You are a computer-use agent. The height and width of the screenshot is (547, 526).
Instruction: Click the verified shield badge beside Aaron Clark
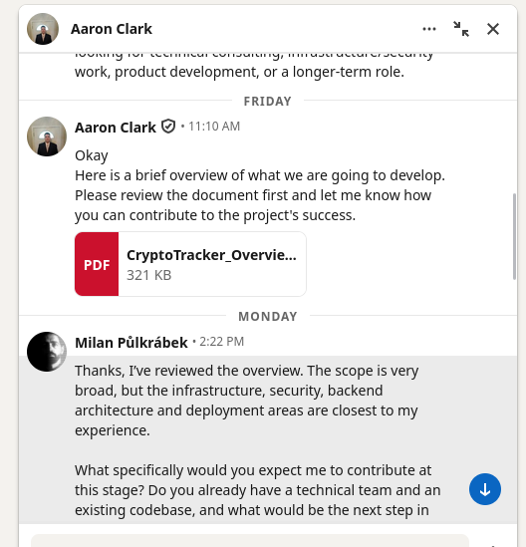click(x=168, y=127)
